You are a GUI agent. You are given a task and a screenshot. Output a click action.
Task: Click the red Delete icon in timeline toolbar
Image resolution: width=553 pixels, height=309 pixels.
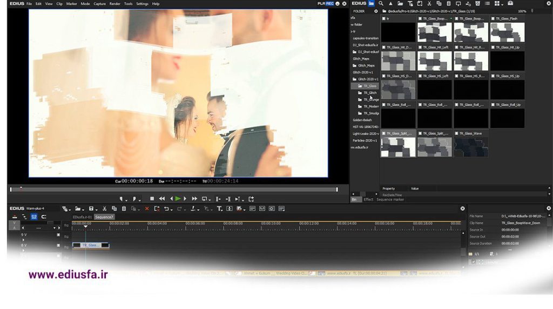click(x=147, y=209)
